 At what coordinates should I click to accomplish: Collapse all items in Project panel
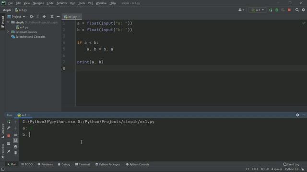pyautogui.click(x=44, y=17)
